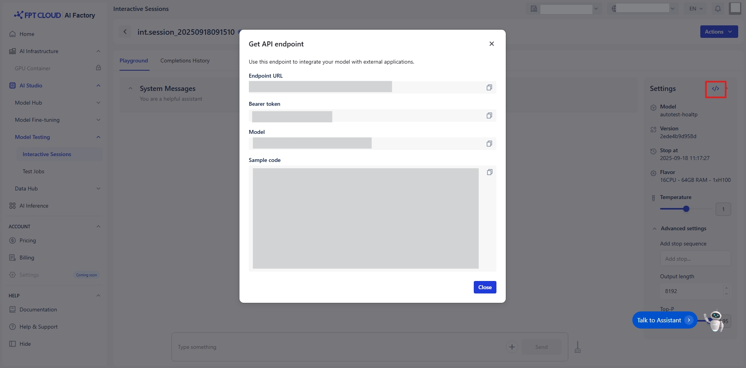Open the EN language selector
746x368 pixels.
[x=696, y=9]
